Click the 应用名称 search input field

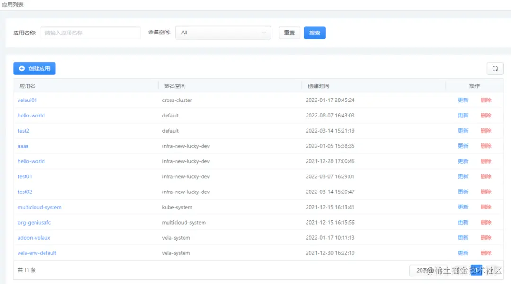coord(90,33)
